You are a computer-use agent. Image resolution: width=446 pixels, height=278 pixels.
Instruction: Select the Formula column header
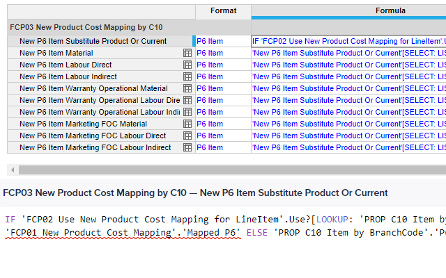348,11
